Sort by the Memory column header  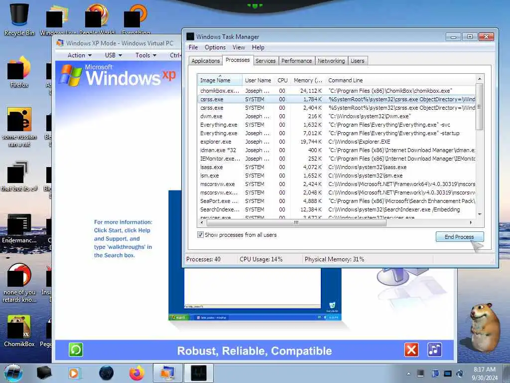pos(308,80)
